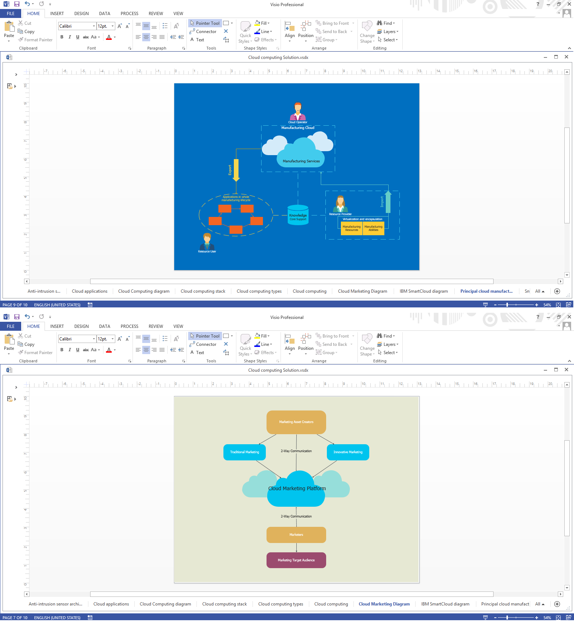Toggle Pointer Tool in bottom window
Viewport: 574px width, 622px height.
[x=205, y=336]
